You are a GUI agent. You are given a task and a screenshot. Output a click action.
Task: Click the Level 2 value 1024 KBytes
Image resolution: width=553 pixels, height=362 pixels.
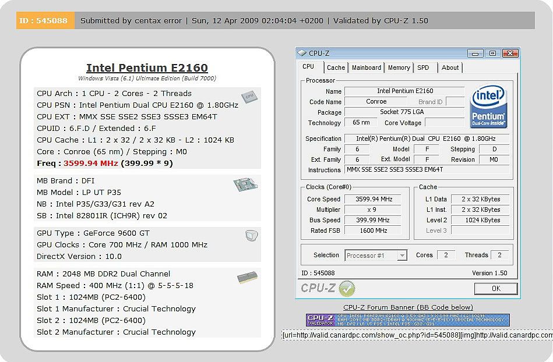pos(480,220)
